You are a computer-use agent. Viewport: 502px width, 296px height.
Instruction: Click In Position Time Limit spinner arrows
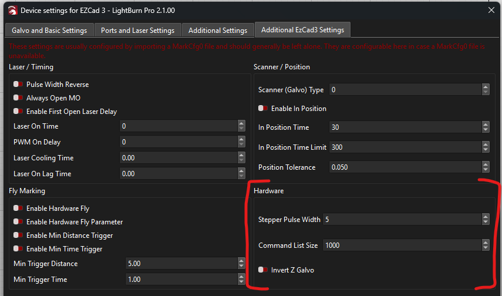pyautogui.click(x=486, y=147)
